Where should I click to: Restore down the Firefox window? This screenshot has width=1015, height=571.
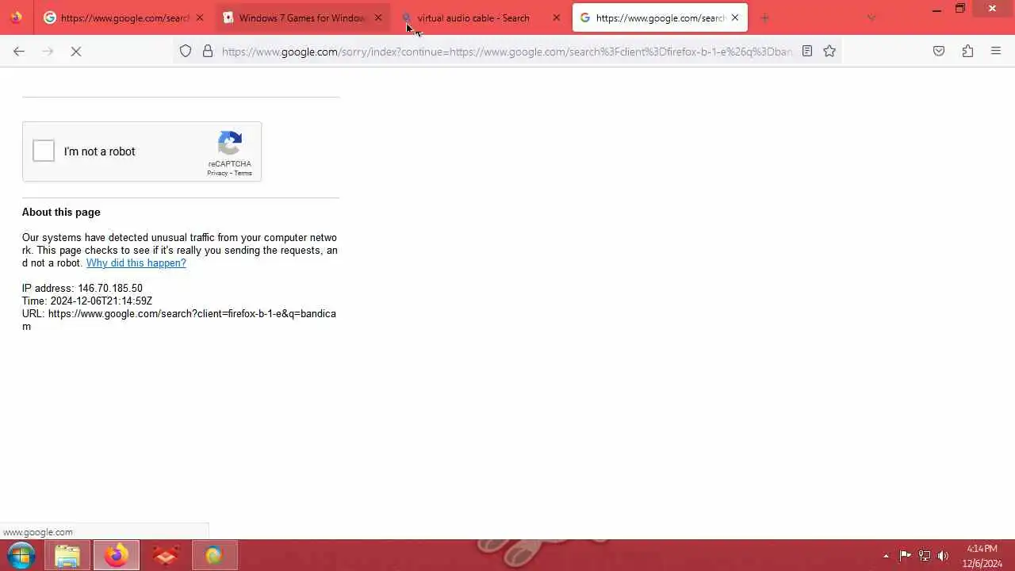[960, 10]
